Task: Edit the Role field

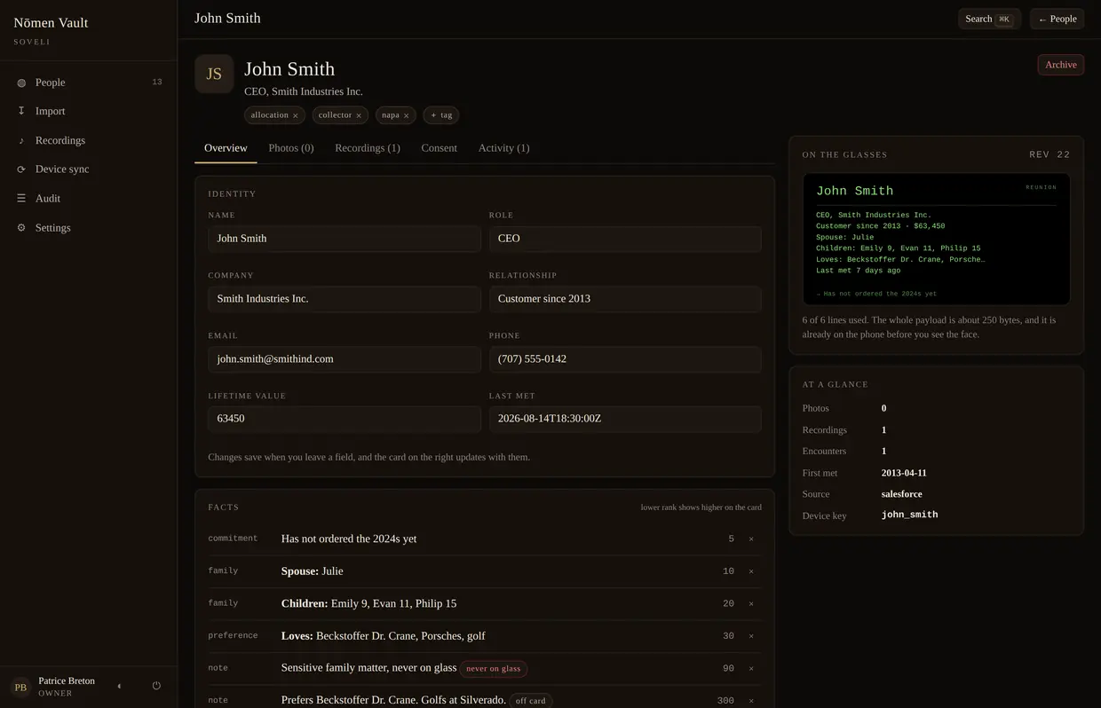Action: (x=625, y=239)
